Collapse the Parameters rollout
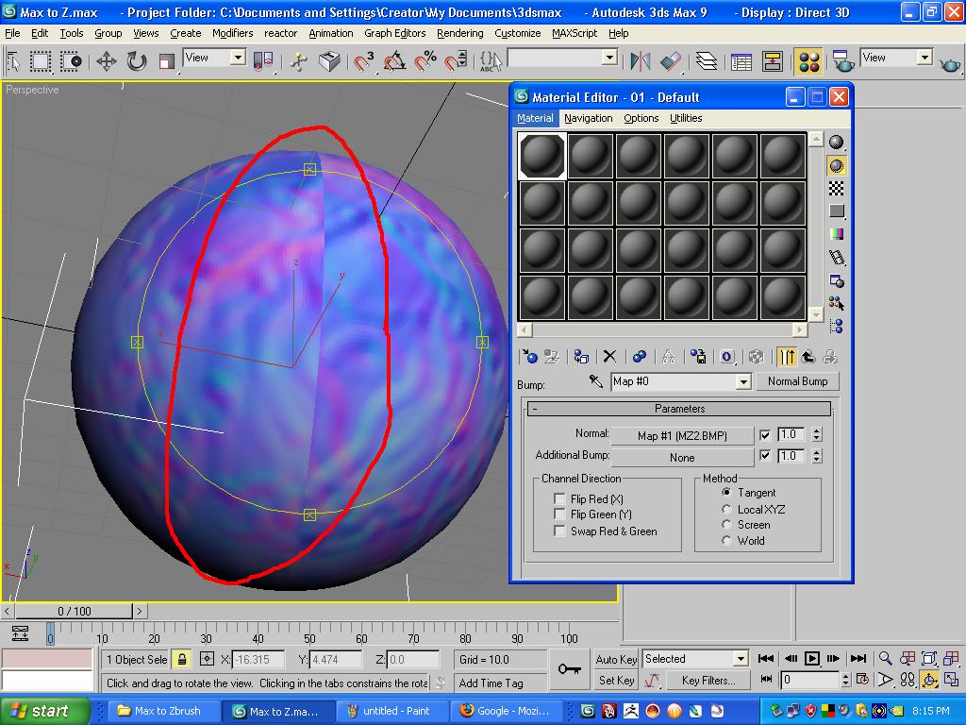 pos(679,409)
